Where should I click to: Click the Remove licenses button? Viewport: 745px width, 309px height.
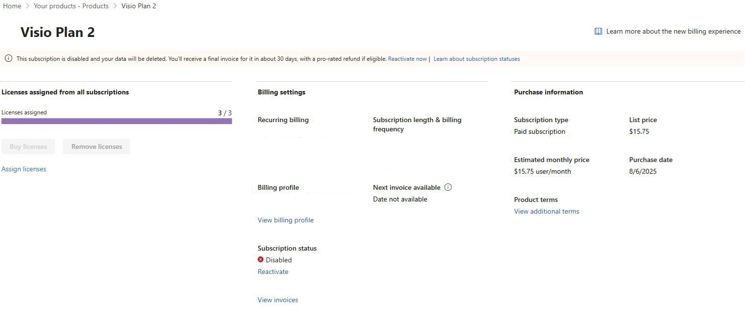coord(97,146)
